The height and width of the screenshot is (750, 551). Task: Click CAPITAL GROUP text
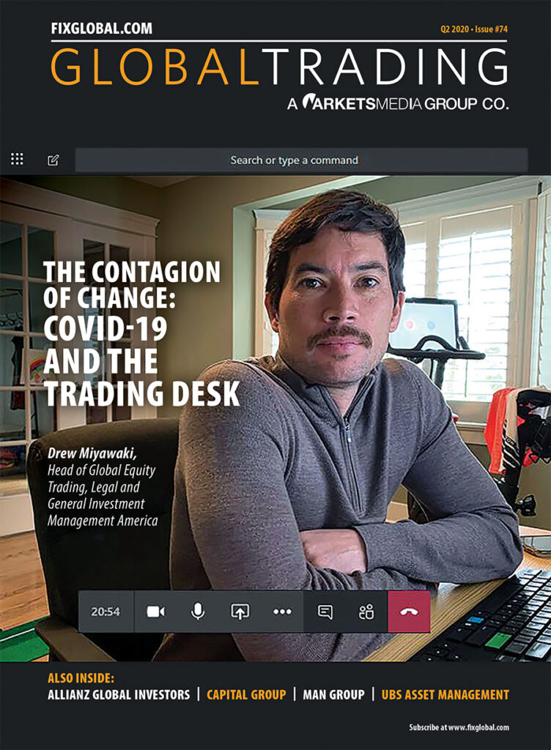246,694
